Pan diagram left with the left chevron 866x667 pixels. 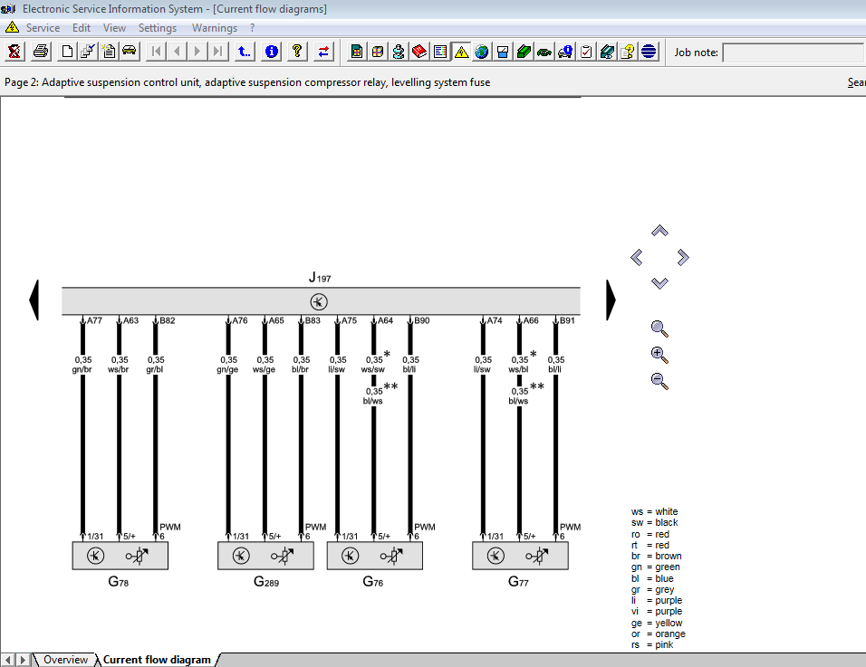(636, 257)
